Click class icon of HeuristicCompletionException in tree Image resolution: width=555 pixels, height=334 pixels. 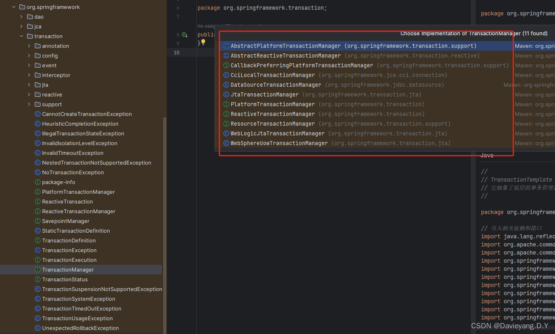[x=38, y=124]
